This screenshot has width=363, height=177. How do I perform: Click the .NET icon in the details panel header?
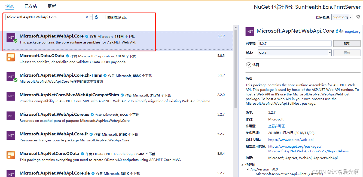coord(250,32)
